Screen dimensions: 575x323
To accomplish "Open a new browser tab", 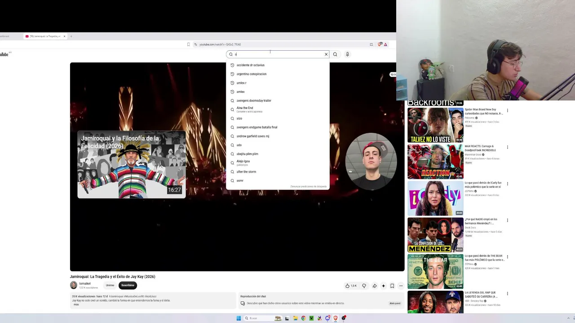I will click(71, 36).
